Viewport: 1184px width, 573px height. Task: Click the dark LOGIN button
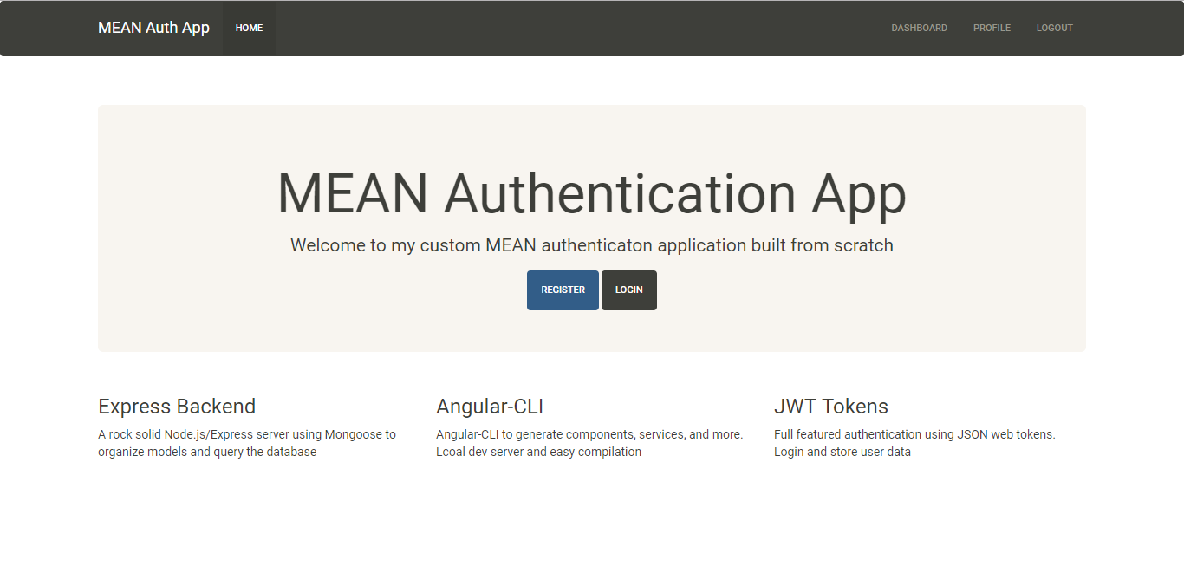coord(629,290)
